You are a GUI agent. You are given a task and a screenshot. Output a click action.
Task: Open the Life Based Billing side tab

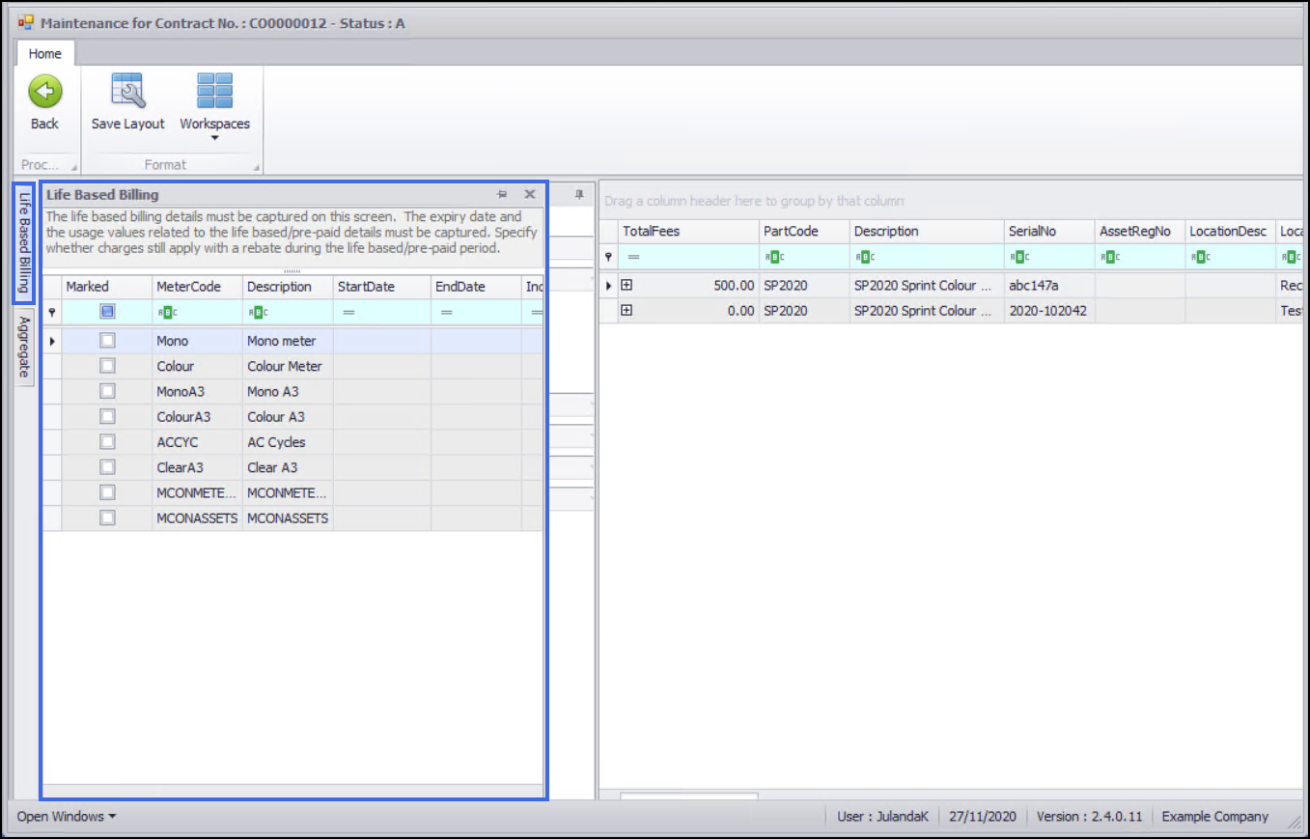click(24, 243)
